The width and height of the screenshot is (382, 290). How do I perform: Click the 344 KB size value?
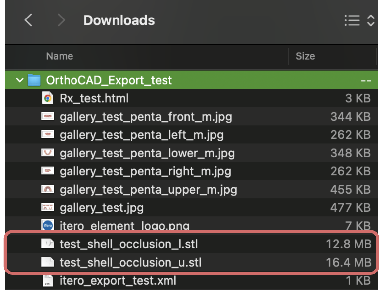pyautogui.click(x=351, y=117)
